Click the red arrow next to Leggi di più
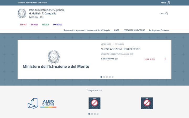189x118 pixels. pos(165,59)
